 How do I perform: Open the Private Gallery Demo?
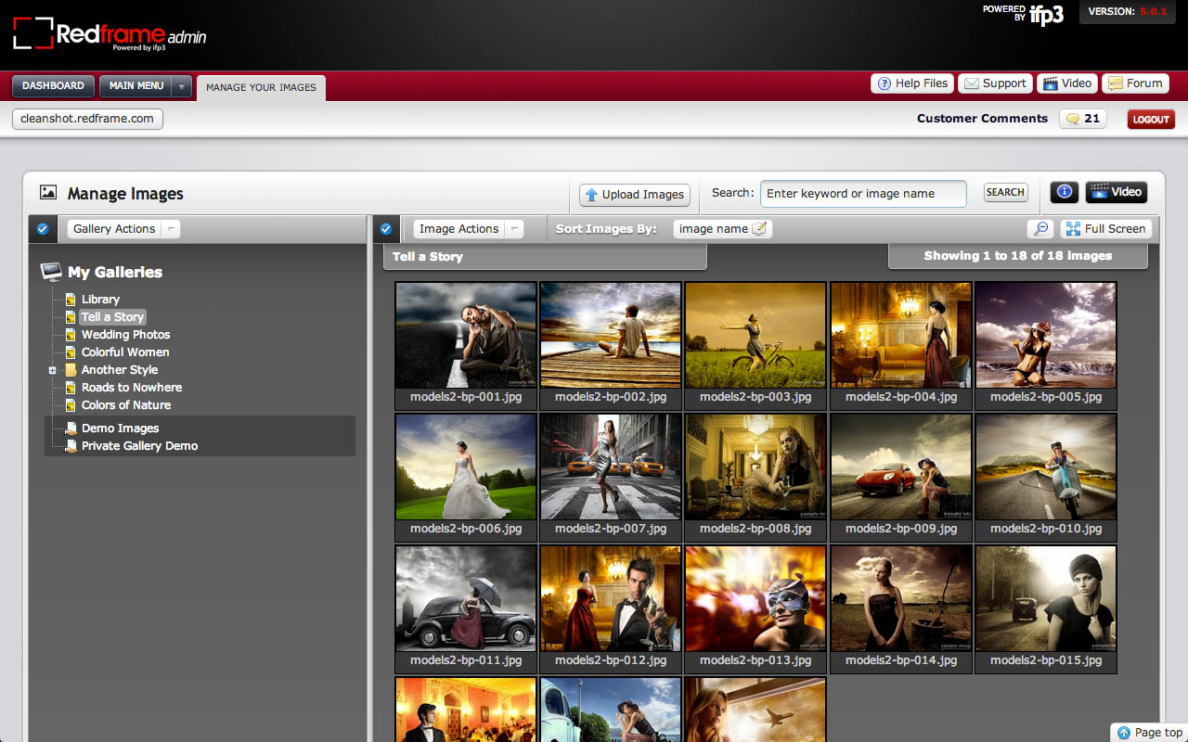pyautogui.click(x=139, y=446)
